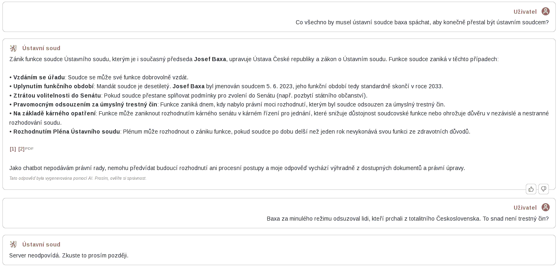Click the "Ústavní soud" heading of the long answer

click(41, 48)
